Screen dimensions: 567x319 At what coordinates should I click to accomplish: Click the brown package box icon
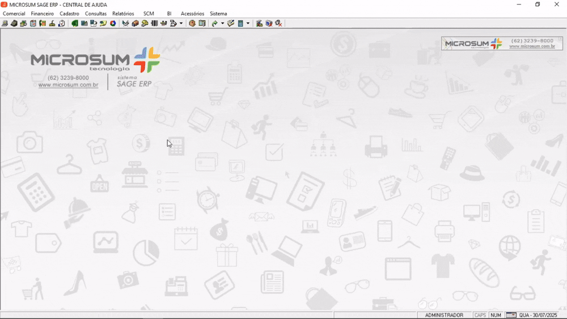[192, 23]
